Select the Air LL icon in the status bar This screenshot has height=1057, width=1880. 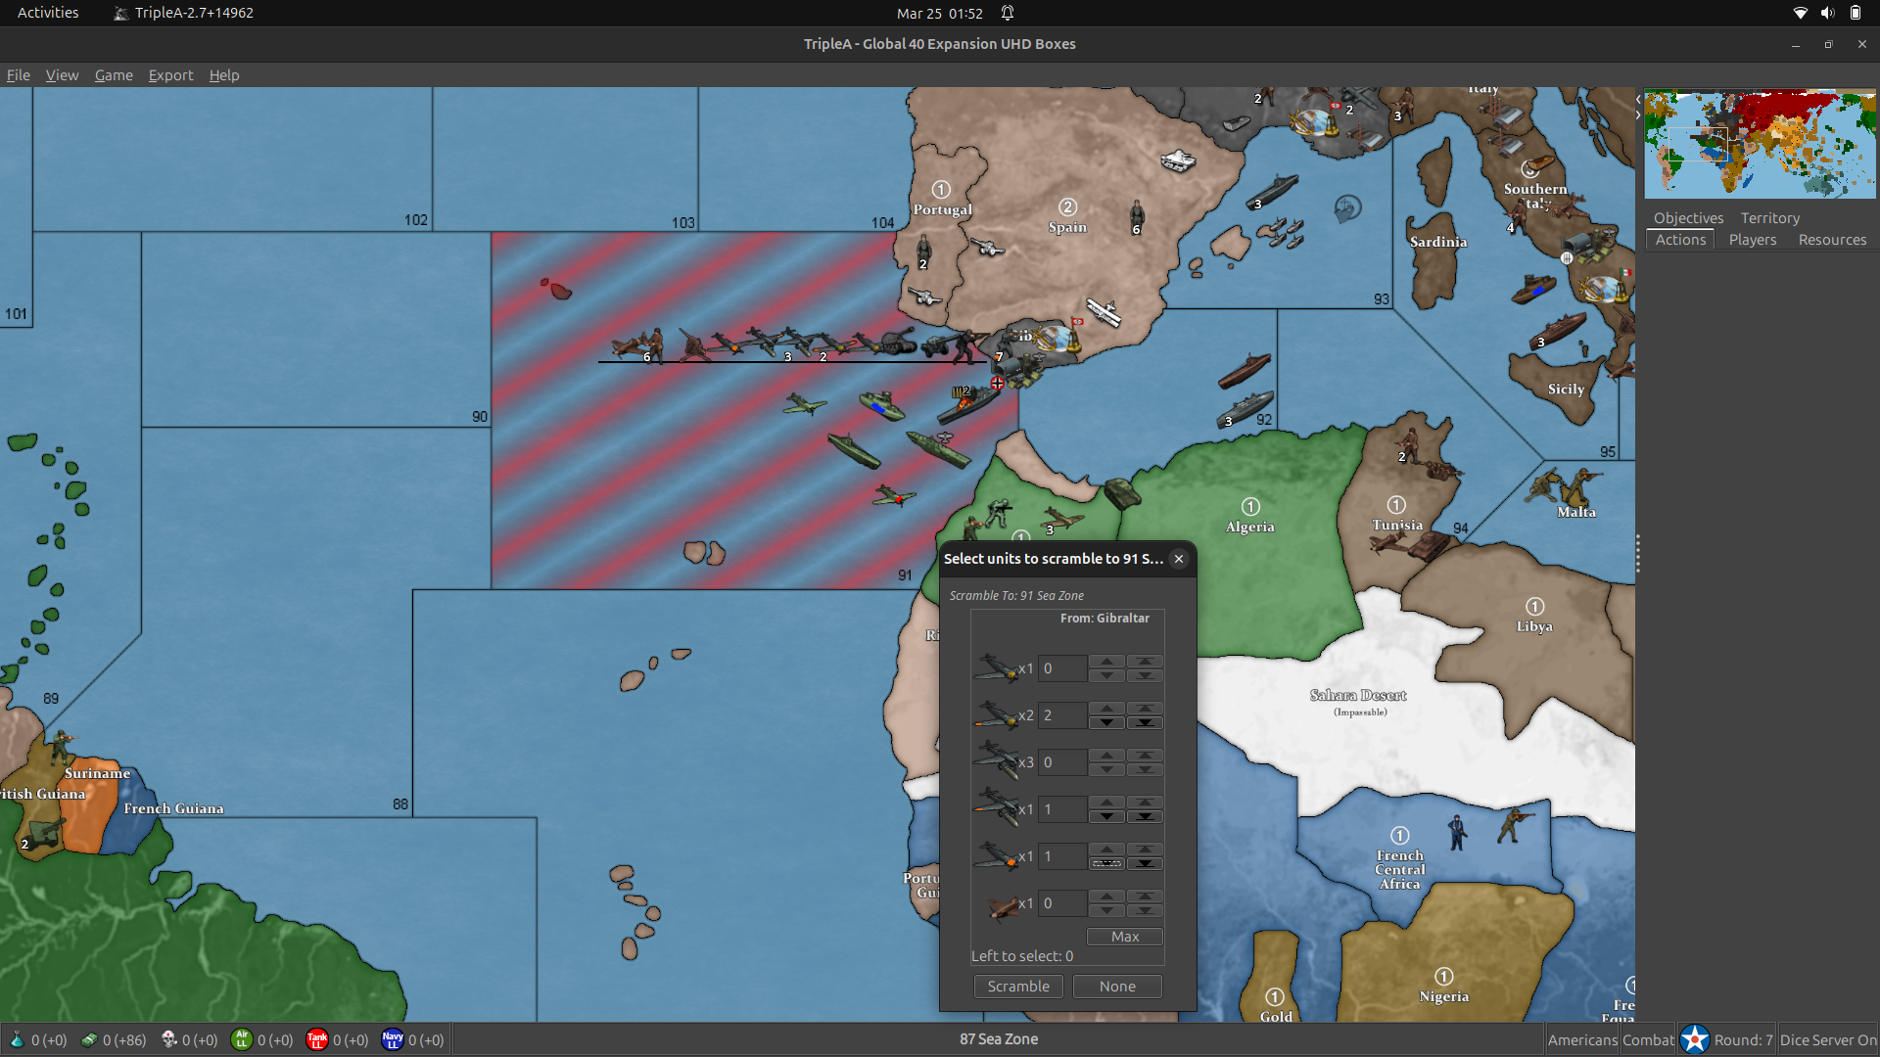[x=242, y=1040]
